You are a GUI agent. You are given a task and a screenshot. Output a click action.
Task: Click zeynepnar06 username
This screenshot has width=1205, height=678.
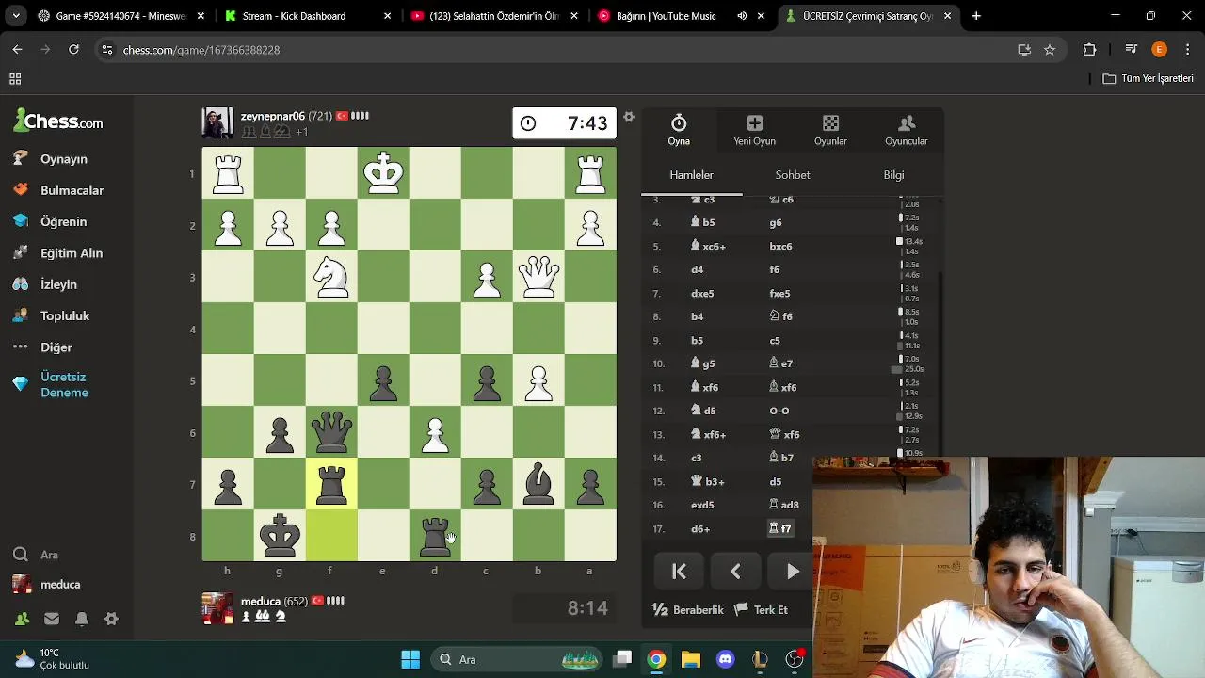coord(273,116)
